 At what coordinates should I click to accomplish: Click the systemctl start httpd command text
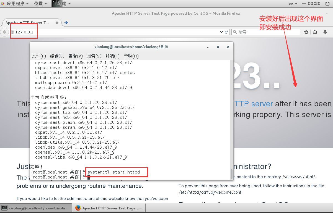tap(113, 172)
